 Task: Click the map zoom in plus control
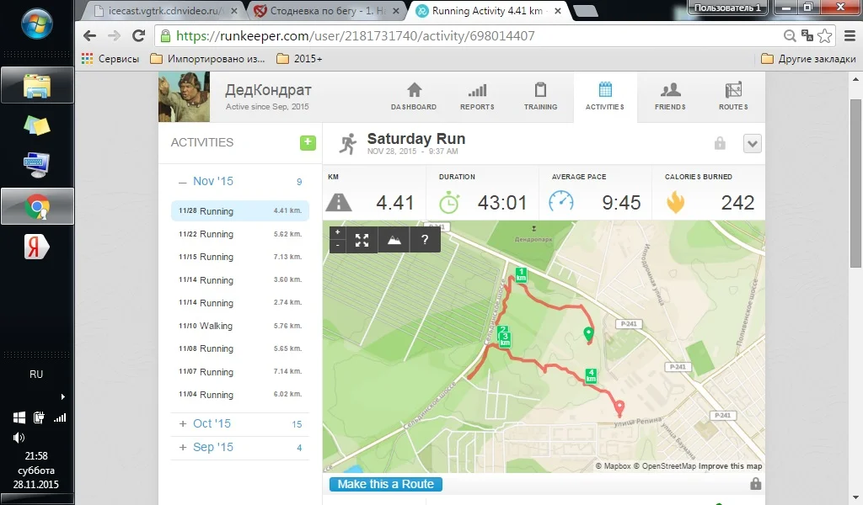(337, 232)
